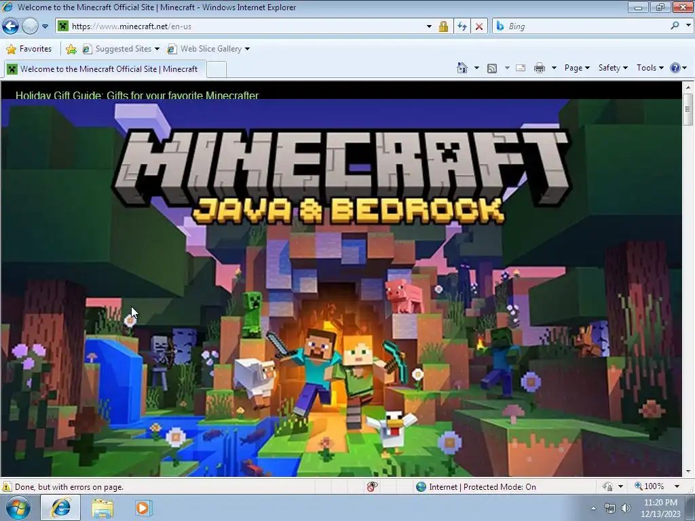Click the search magnifier icon
Viewport: 695px width, 521px height.
[675, 26]
